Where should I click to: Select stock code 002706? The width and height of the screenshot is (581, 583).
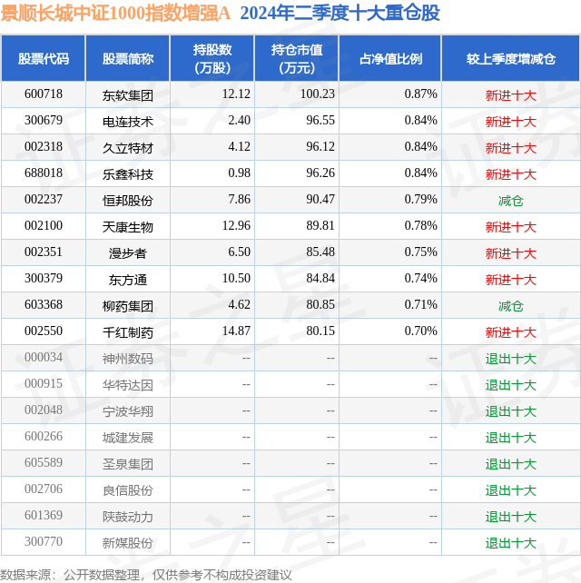tap(44, 489)
